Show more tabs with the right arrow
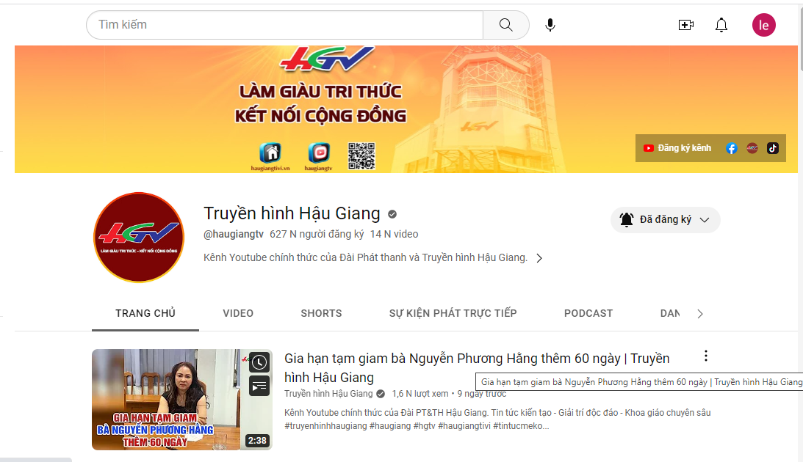 tap(700, 314)
